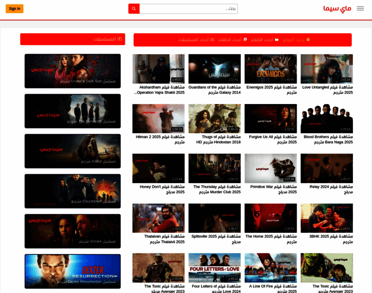
Task: Click the red search magnifier button
Action: (134, 9)
